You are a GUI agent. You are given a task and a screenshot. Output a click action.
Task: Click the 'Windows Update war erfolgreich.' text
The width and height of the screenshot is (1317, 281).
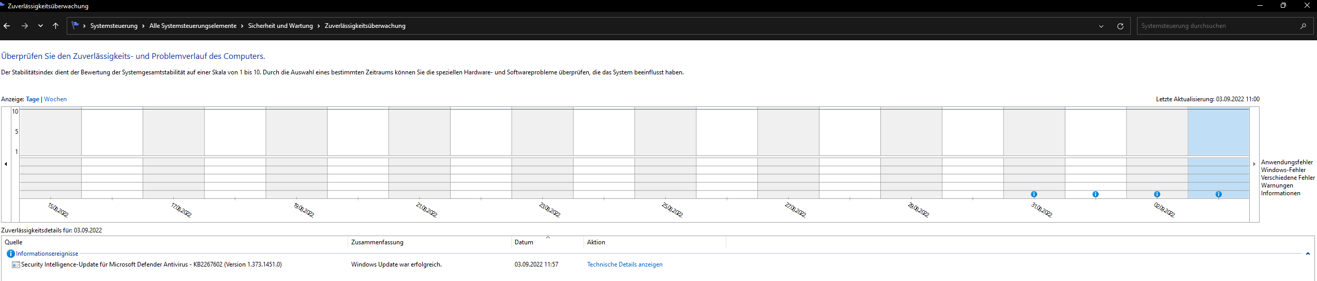point(396,264)
